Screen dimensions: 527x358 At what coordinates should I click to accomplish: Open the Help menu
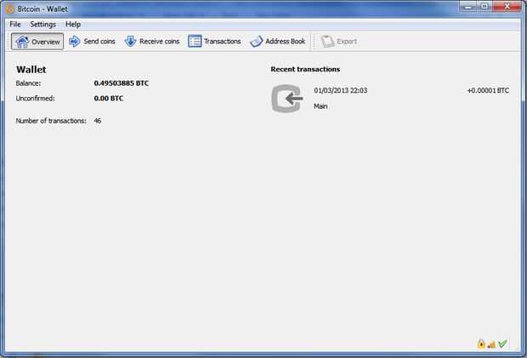pyautogui.click(x=73, y=24)
